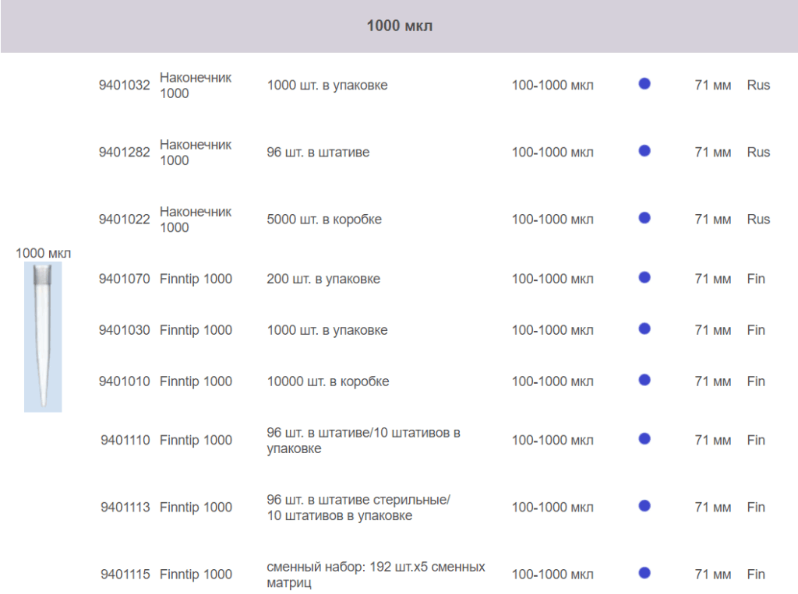
Task: Click the blue dot in row 9401032
Action: coord(644,84)
